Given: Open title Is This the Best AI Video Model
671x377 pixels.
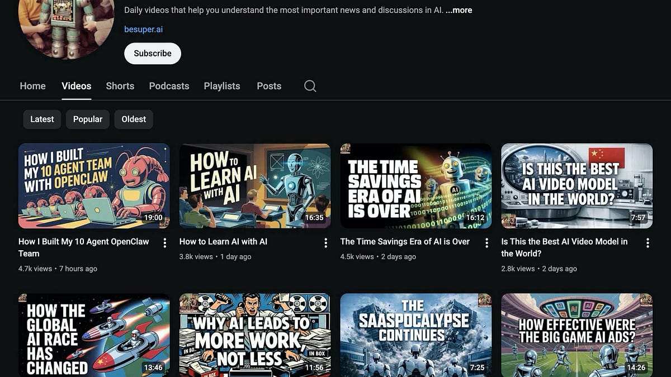Looking at the screenshot, I should coord(564,247).
